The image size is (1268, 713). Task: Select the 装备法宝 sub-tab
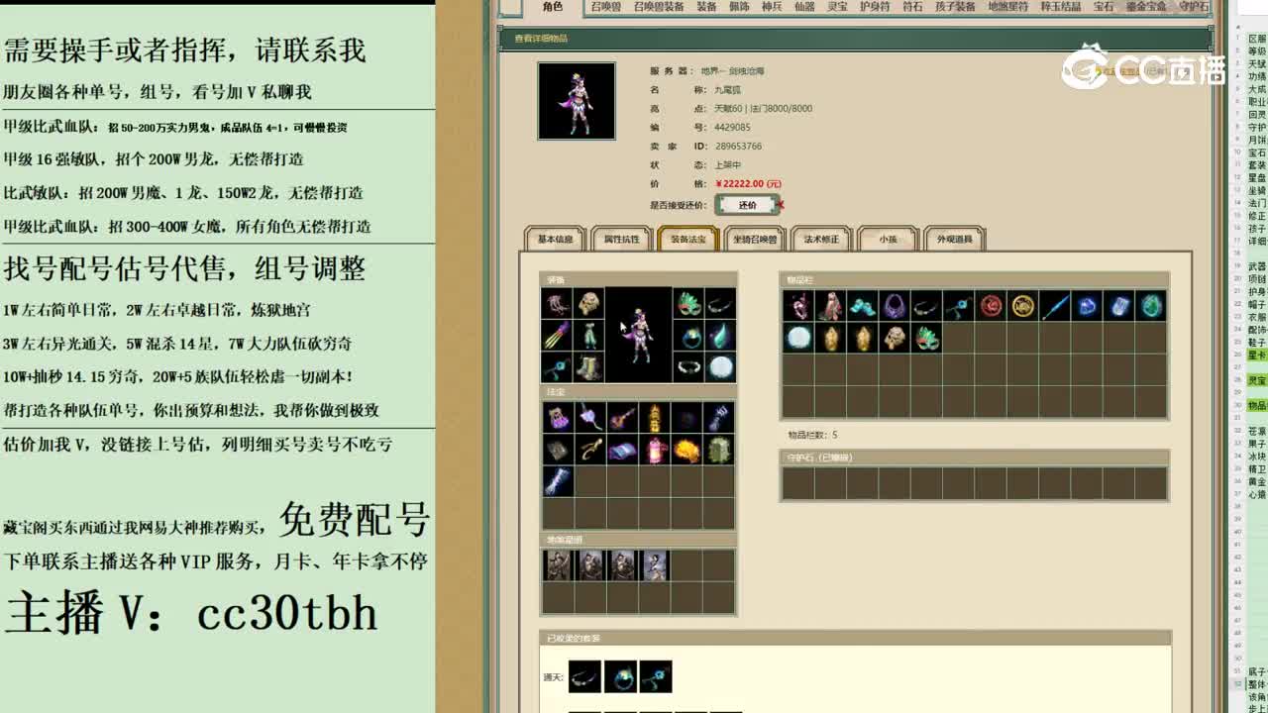687,239
